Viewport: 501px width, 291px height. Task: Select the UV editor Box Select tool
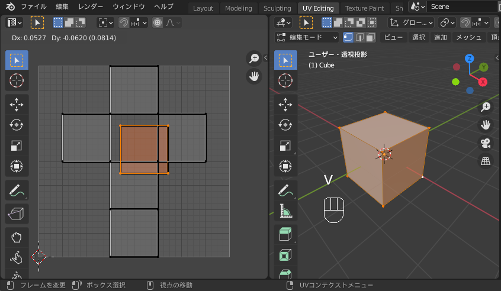tap(17, 60)
